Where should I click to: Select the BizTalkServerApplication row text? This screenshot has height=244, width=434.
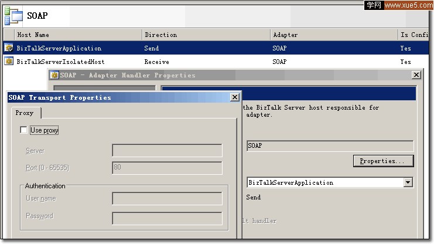coord(59,48)
